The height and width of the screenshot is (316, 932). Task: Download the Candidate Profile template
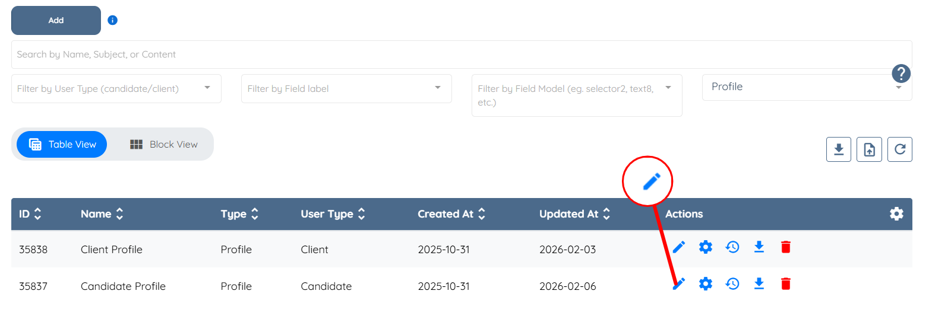coord(759,284)
